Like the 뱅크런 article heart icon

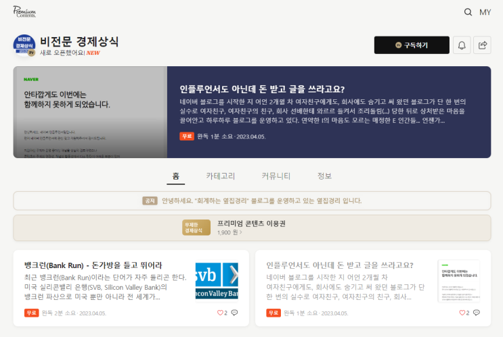pyautogui.click(x=220, y=313)
